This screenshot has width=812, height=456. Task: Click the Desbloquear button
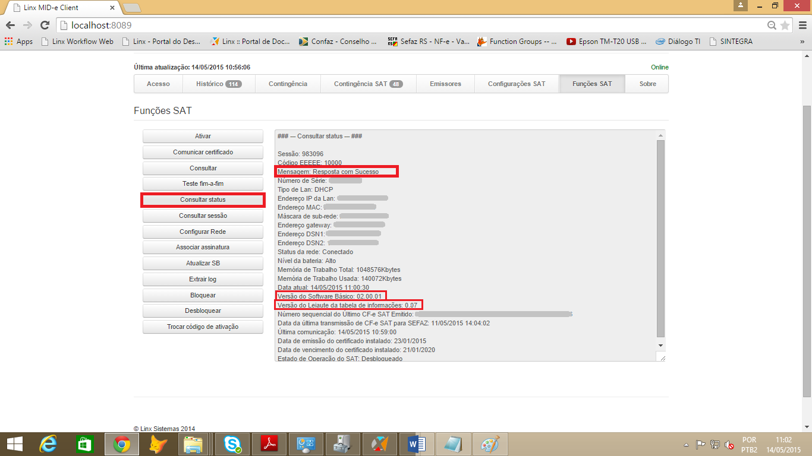point(203,311)
